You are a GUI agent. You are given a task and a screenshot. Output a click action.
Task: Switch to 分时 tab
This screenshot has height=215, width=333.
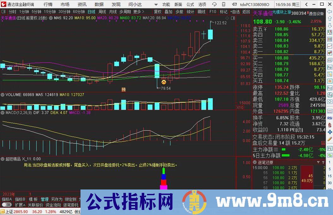[x=12, y=12]
